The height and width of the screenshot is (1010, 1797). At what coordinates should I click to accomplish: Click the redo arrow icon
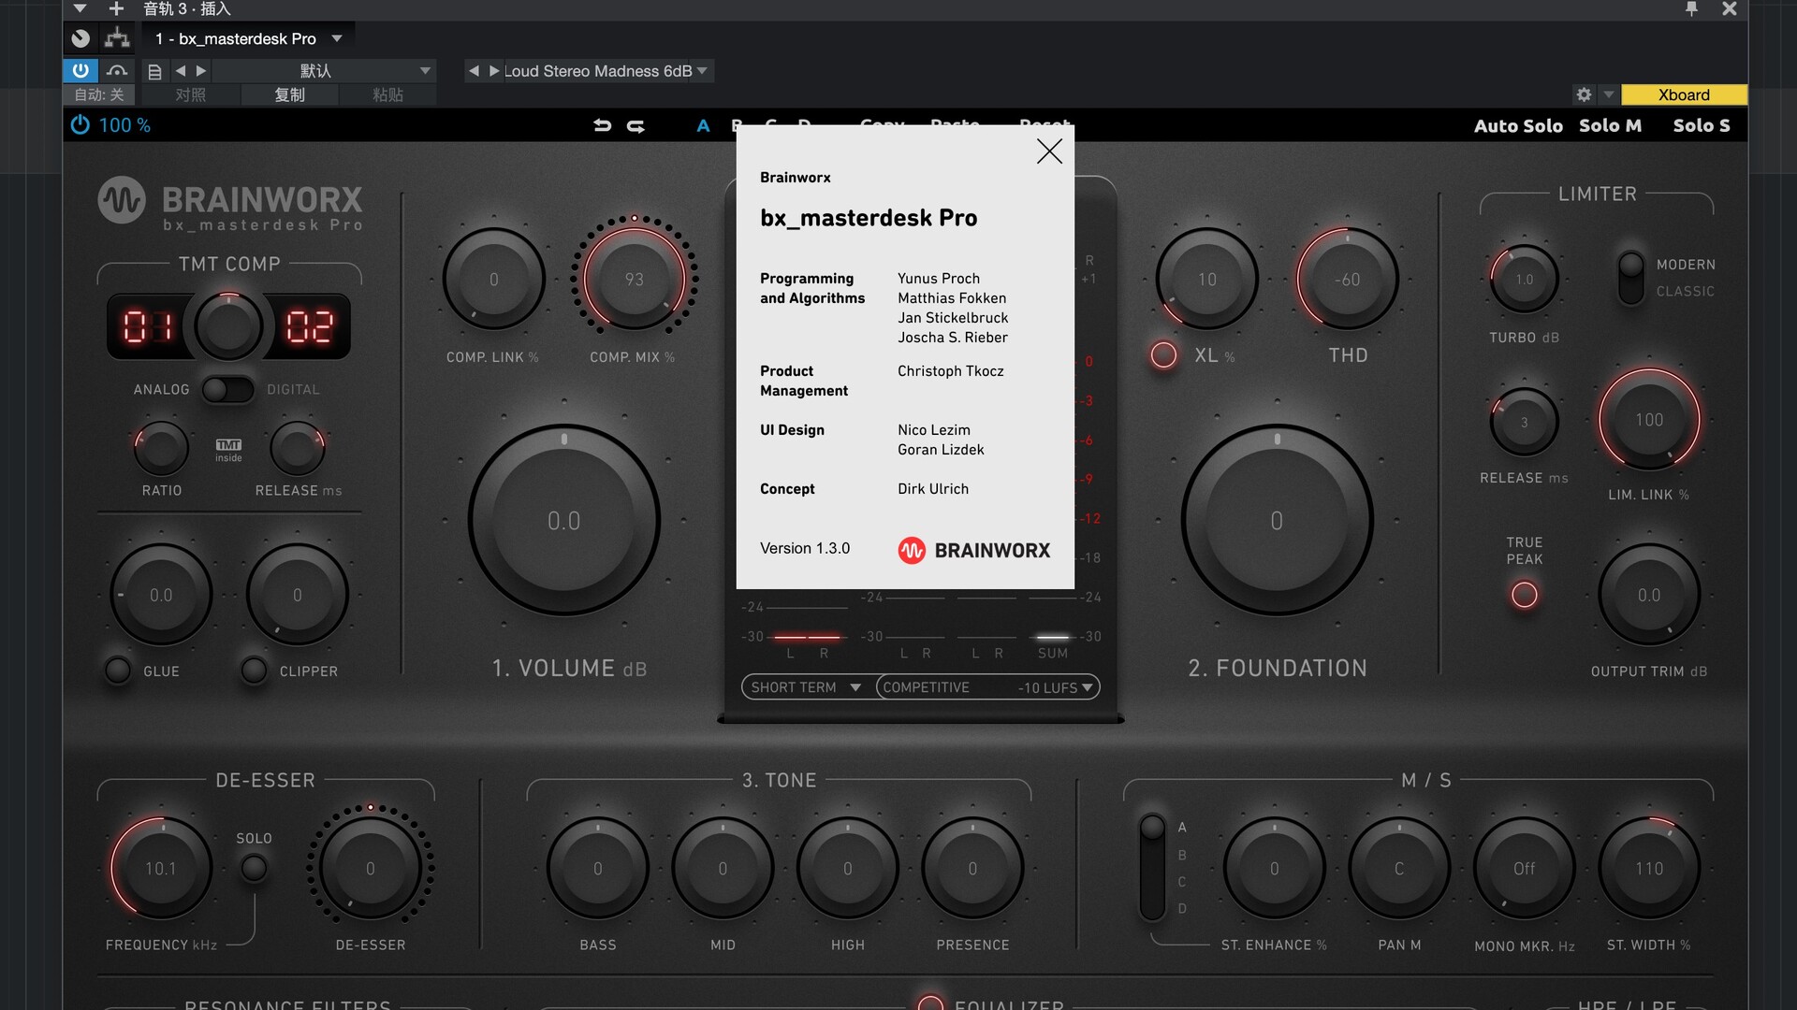pyautogui.click(x=636, y=125)
